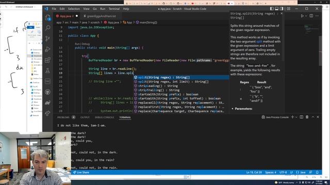The image size is (330, 185).
Task: Select the split(String regex) suggestion
Action: pyautogui.click(x=181, y=78)
